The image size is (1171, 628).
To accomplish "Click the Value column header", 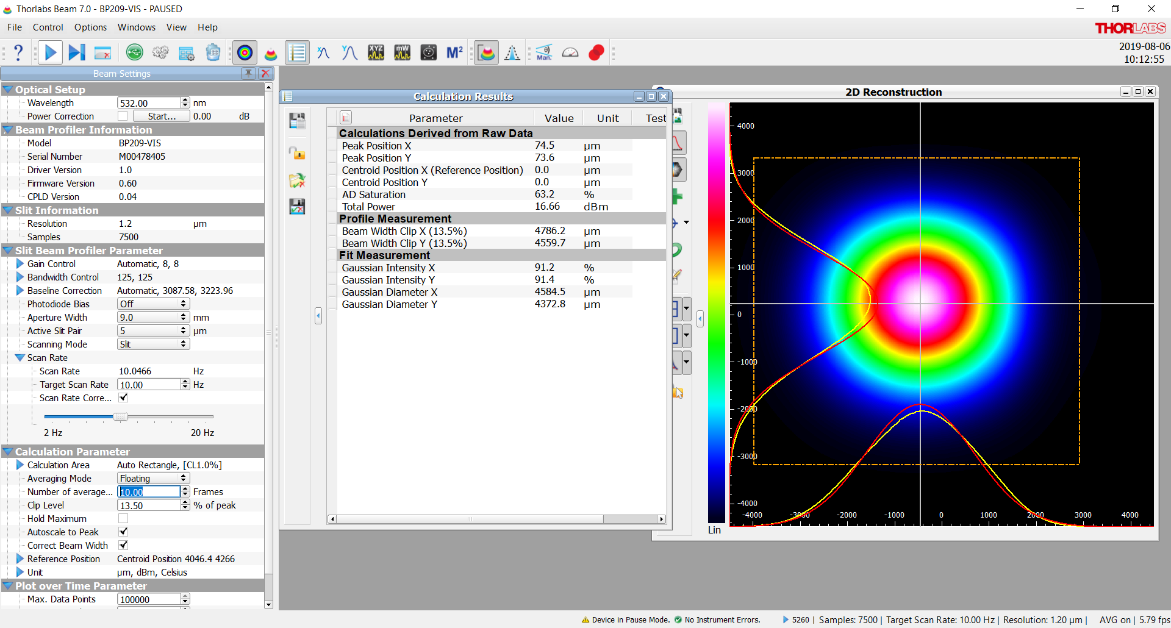I will click(559, 118).
